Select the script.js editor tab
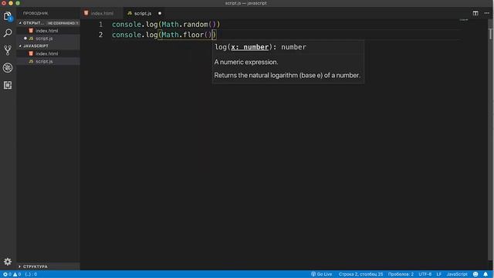Viewport: 494px width, 278px height. click(143, 13)
